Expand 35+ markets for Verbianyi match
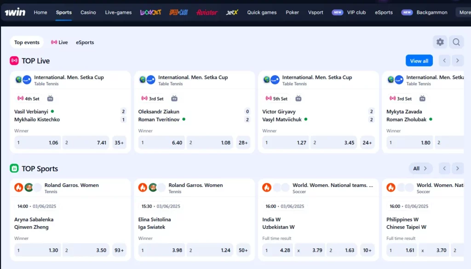Viewport: 471px width, 269px height. [x=119, y=143]
